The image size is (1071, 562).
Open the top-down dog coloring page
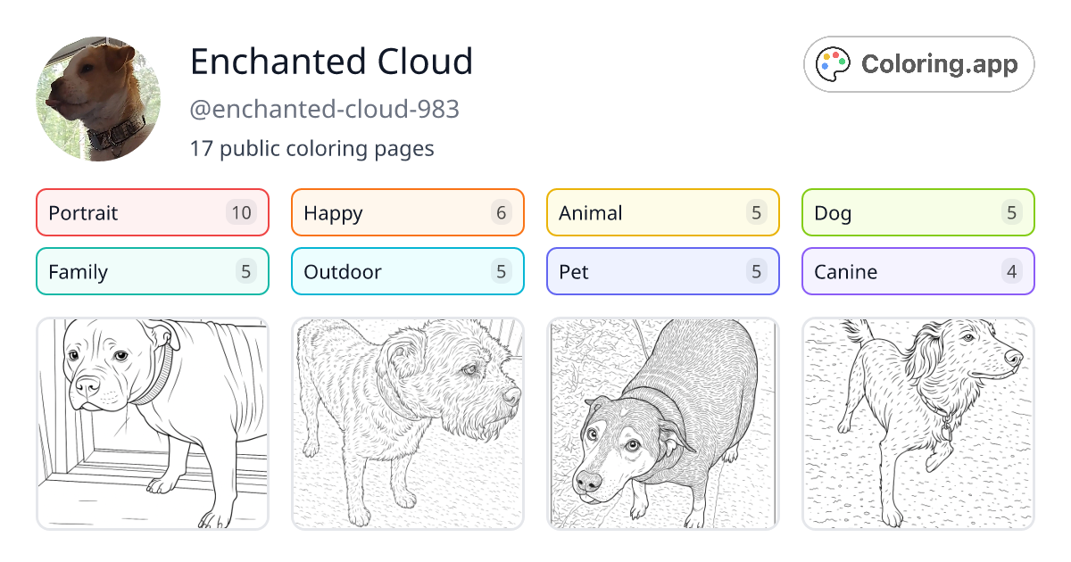click(x=662, y=423)
